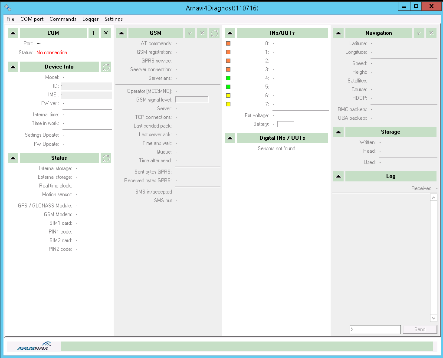Viewport: 443px width, 358px height.
Task: Click the Log scrollbar up arrow
Action: 434,197
